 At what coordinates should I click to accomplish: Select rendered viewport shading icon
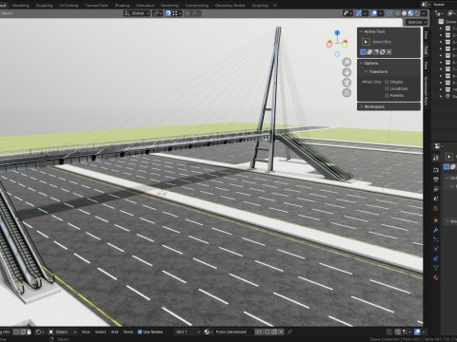pos(417,13)
